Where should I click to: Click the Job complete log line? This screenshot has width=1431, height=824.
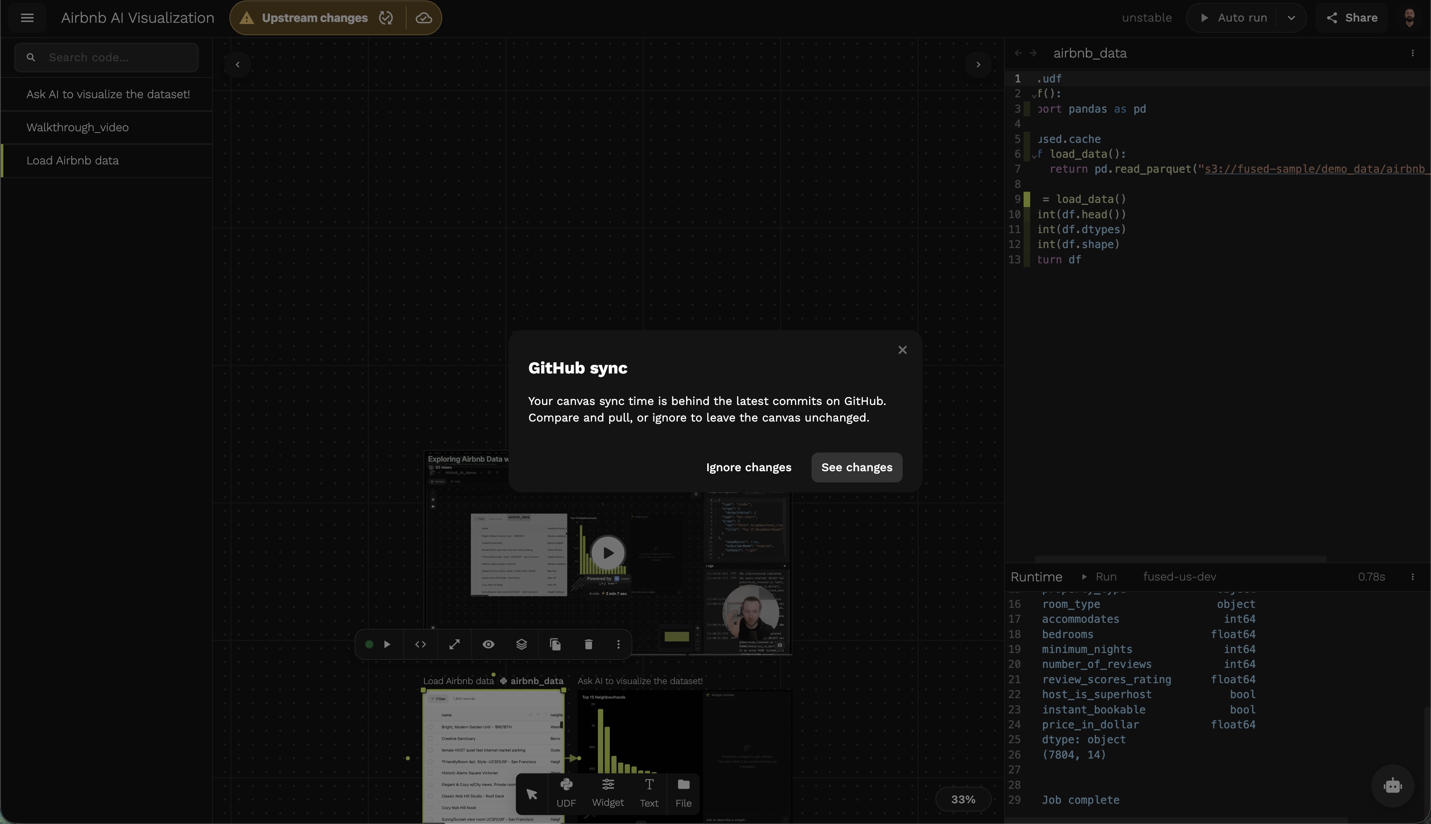[1080, 800]
